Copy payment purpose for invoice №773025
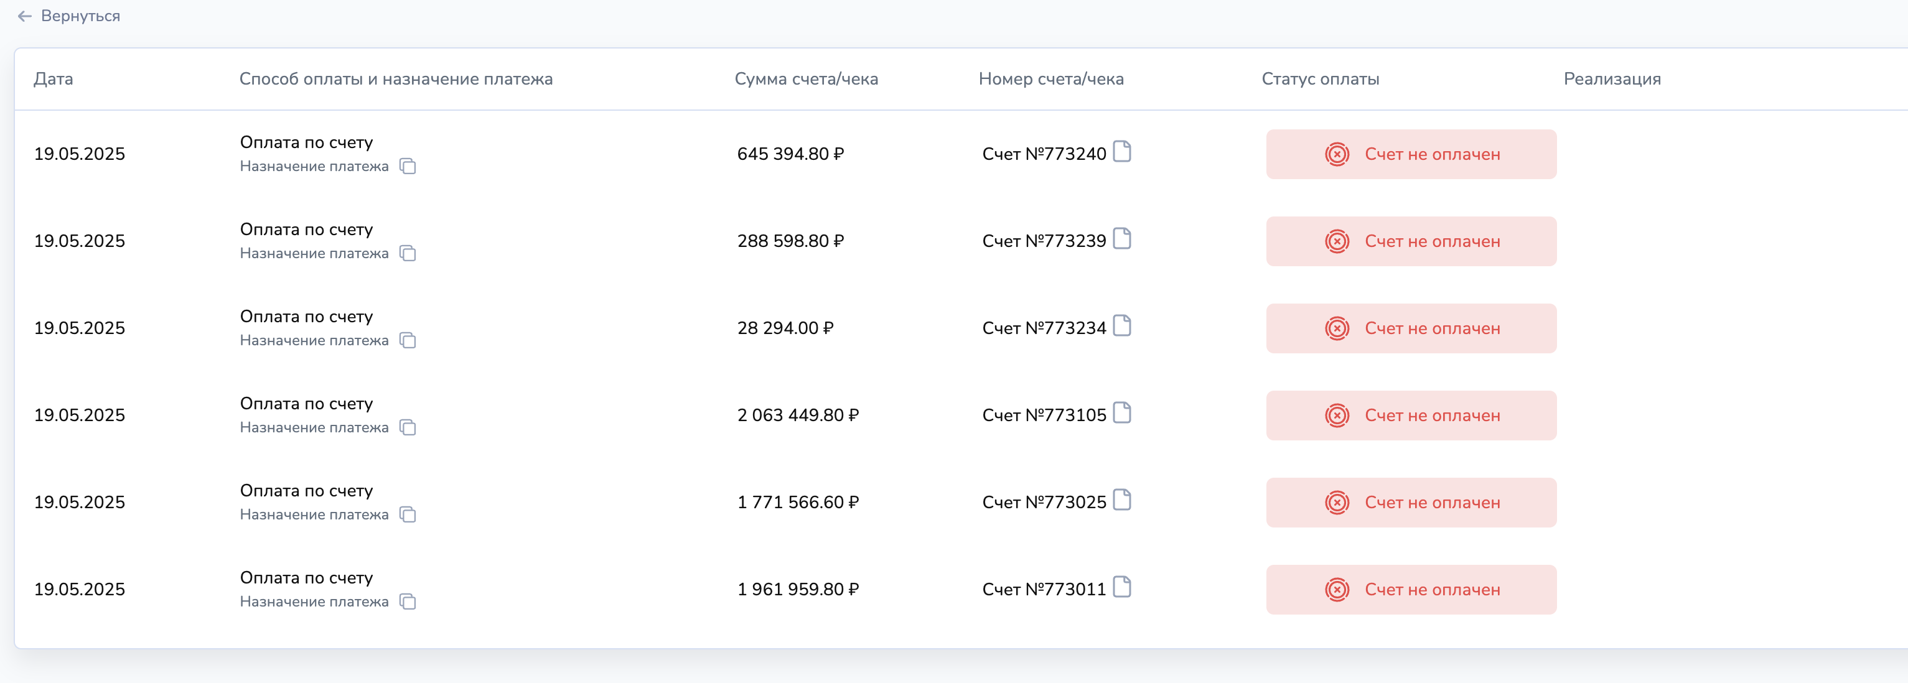1908x683 pixels. click(408, 514)
